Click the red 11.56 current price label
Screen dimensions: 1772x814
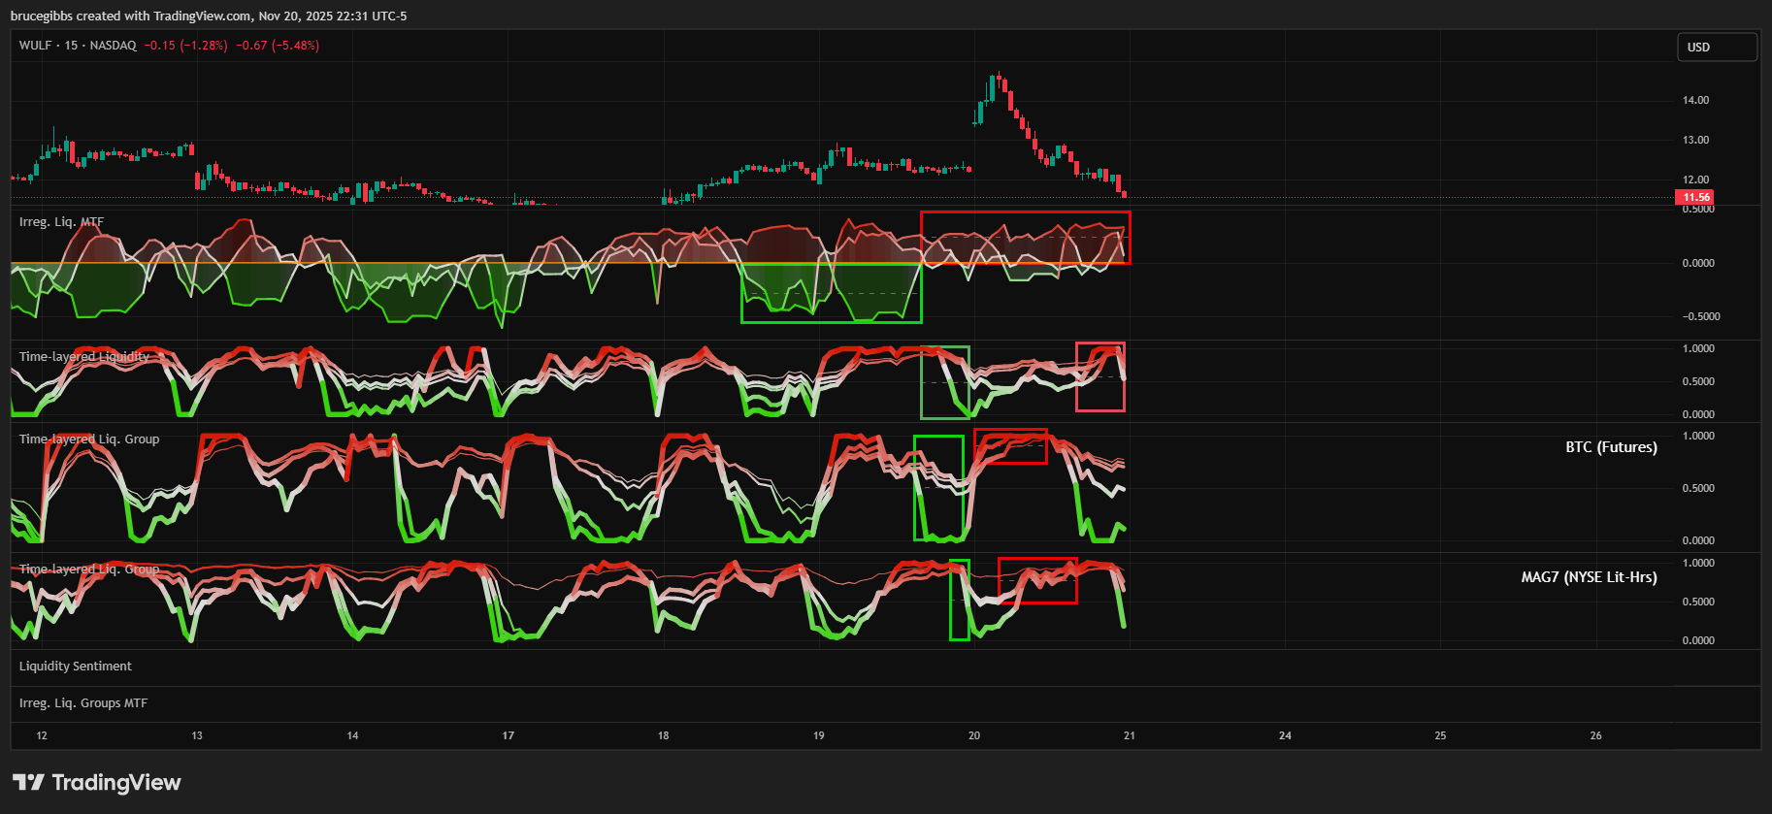point(1696,197)
